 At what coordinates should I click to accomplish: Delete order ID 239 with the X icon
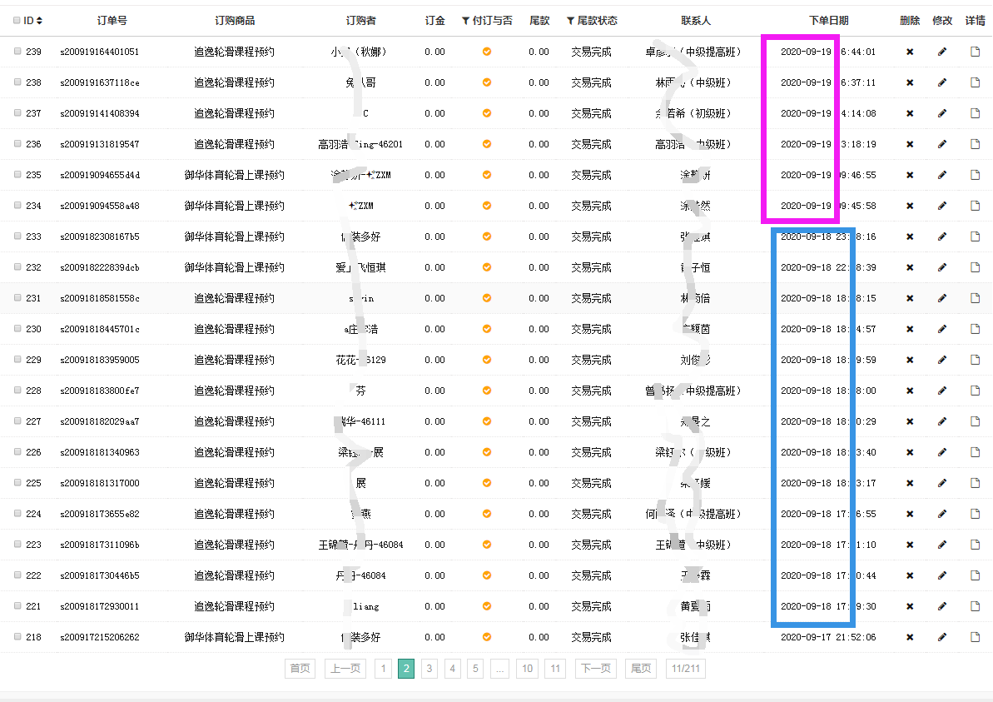pyautogui.click(x=910, y=52)
